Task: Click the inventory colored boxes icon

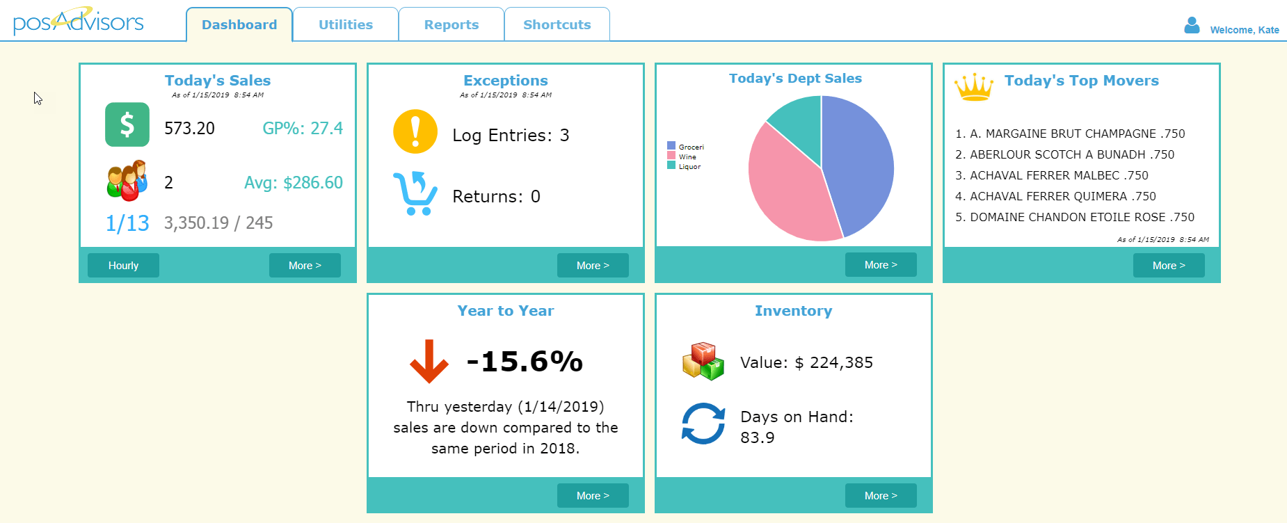Action: pyautogui.click(x=703, y=361)
